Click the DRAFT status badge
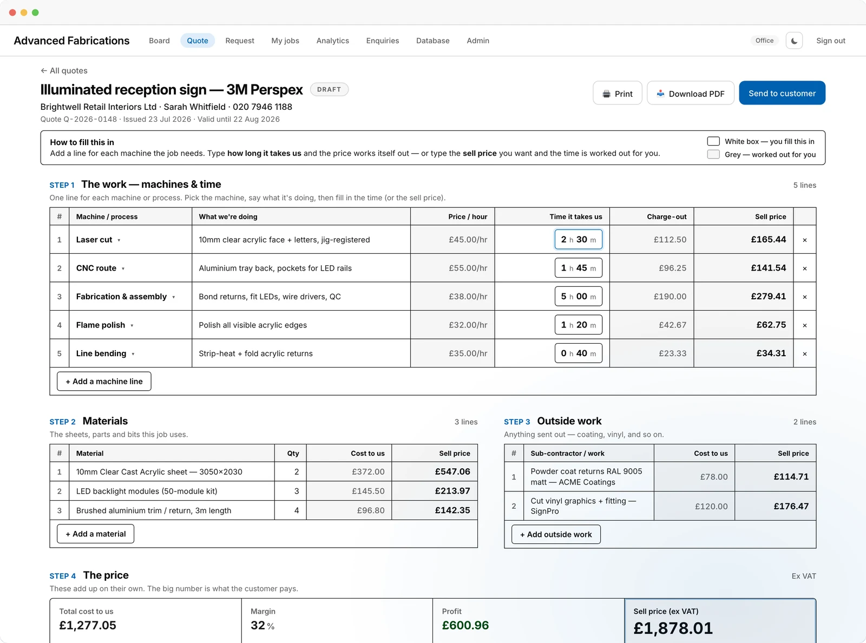 [329, 89]
